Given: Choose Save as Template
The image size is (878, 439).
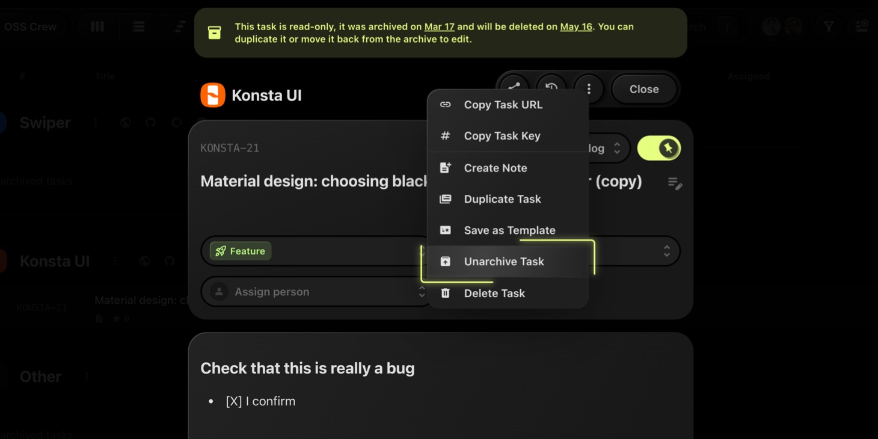Looking at the screenshot, I should [x=509, y=230].
